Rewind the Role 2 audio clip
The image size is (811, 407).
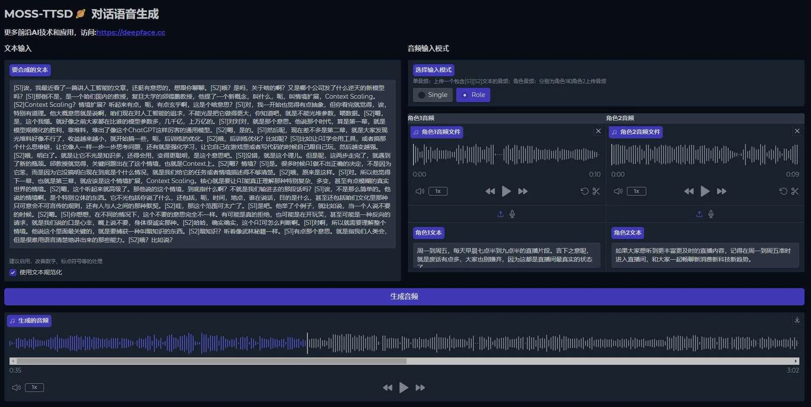(x=689, y=191)
